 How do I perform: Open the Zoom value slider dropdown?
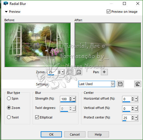[x=63, y=72]
